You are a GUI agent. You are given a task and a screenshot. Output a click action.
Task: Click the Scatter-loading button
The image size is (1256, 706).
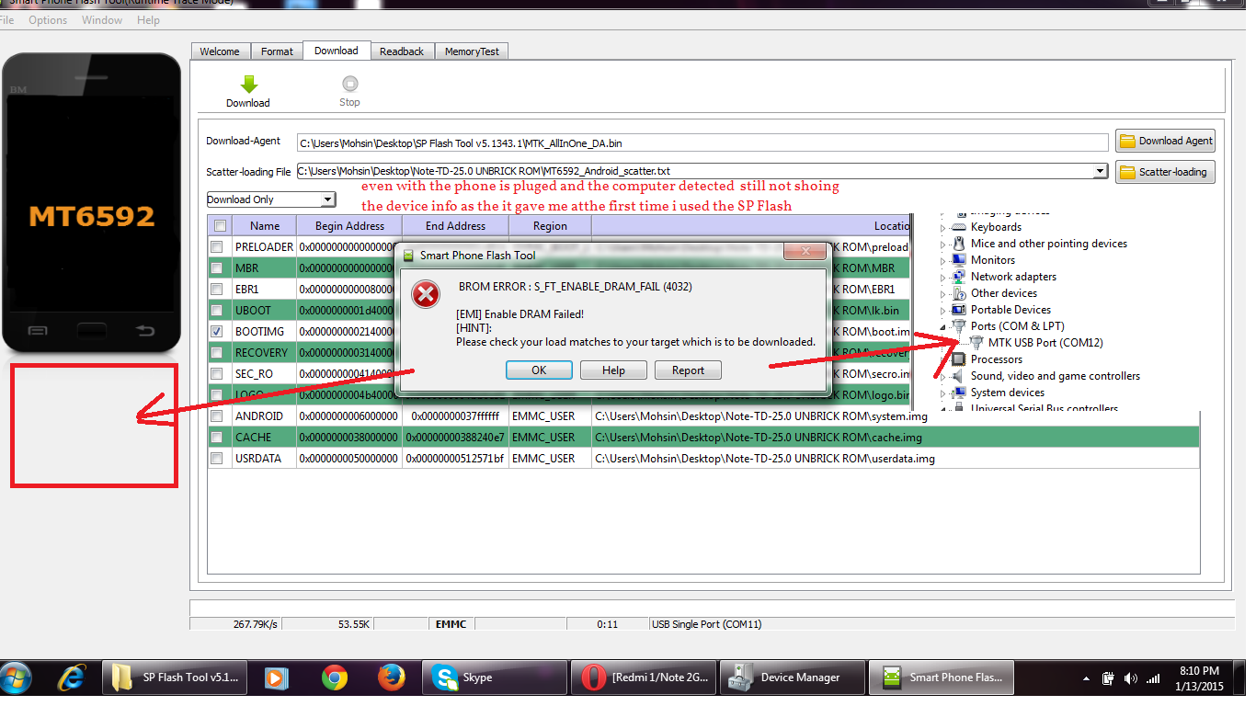(x=1166, y=172)
